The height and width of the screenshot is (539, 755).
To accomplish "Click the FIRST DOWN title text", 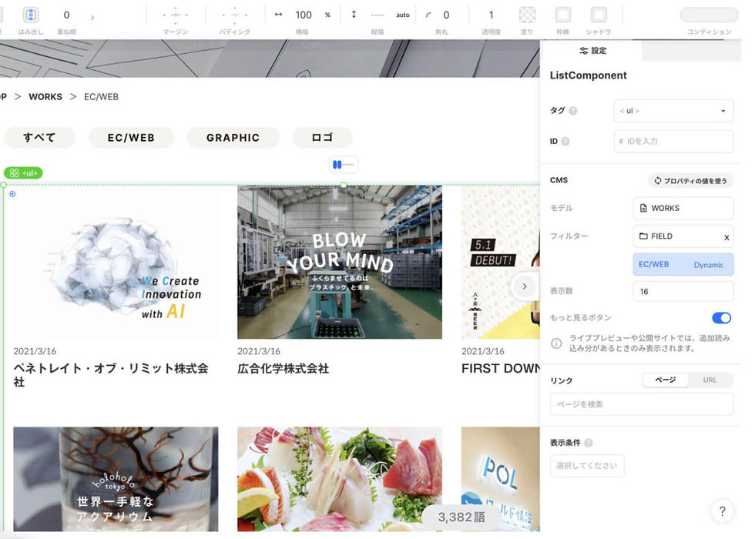I will pyautogui.click(x=500, y=369).
